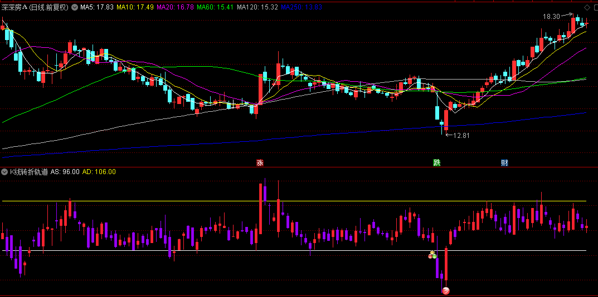Click the MA120: 15.32 label
Screen dimensions: 598x297
pyautogui.click(x=257, y=7)
